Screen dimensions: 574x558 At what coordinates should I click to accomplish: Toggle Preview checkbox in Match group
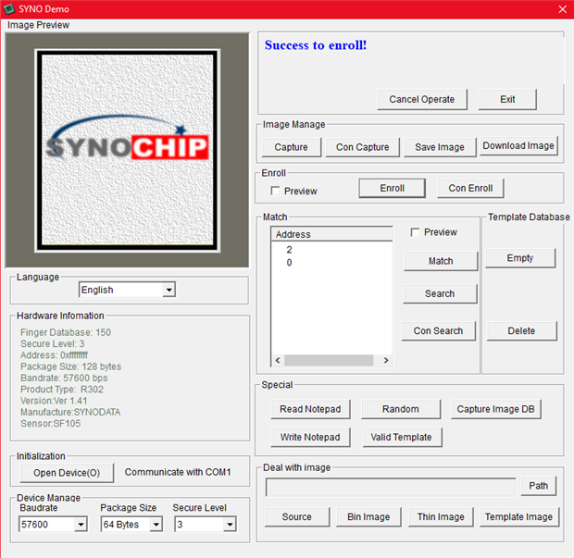pyautogui.click(x=415, y=232)
